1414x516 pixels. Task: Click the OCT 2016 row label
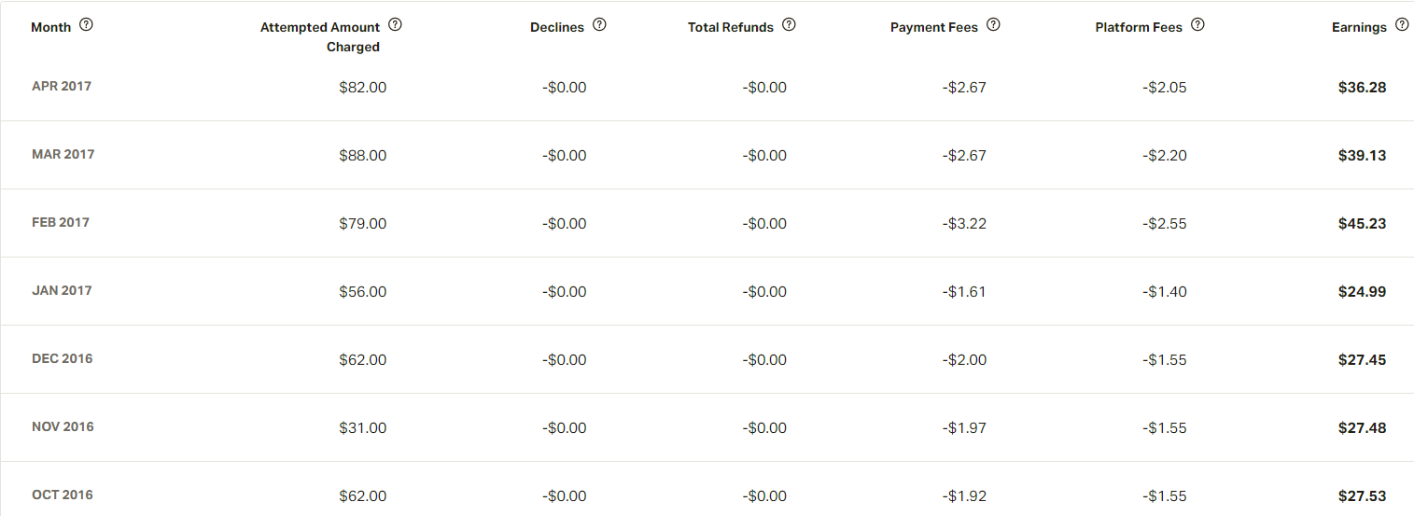click(x=63, y=495)
